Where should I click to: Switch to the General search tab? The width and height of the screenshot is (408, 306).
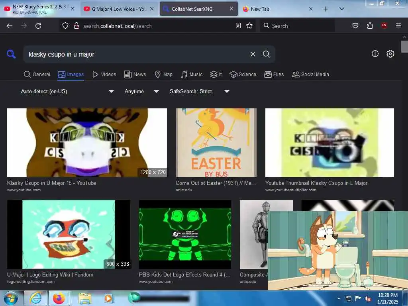[37, 75]
